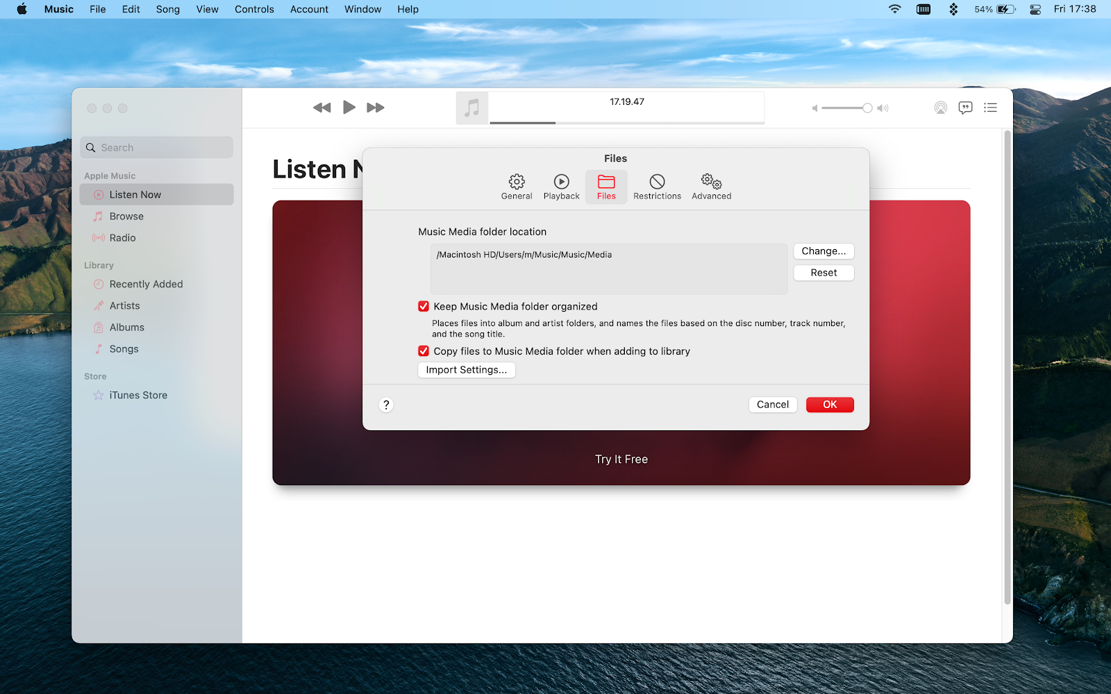Click the menu bar clock Fri 17:38
The width and height of the screenshot is (1111, 694).
[x=1075, y=9]
